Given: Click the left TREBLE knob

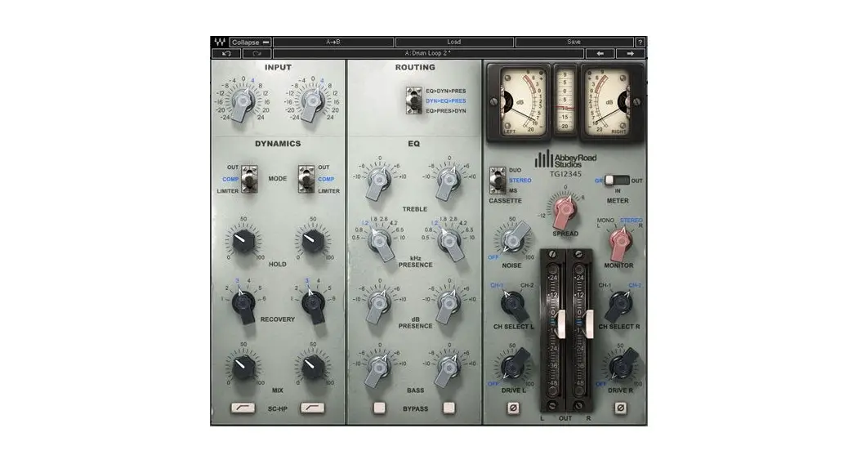Looking at the screenshot, I should (x=378, y=181).
